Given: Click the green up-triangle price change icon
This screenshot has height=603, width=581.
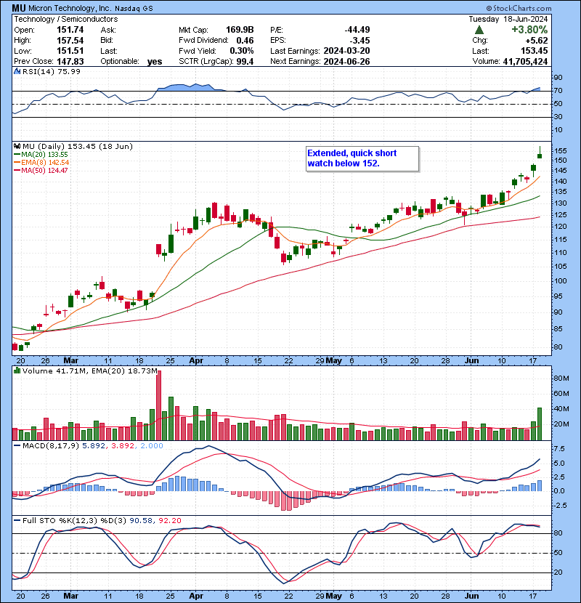Looking at the screenshot, I should 479,30.
